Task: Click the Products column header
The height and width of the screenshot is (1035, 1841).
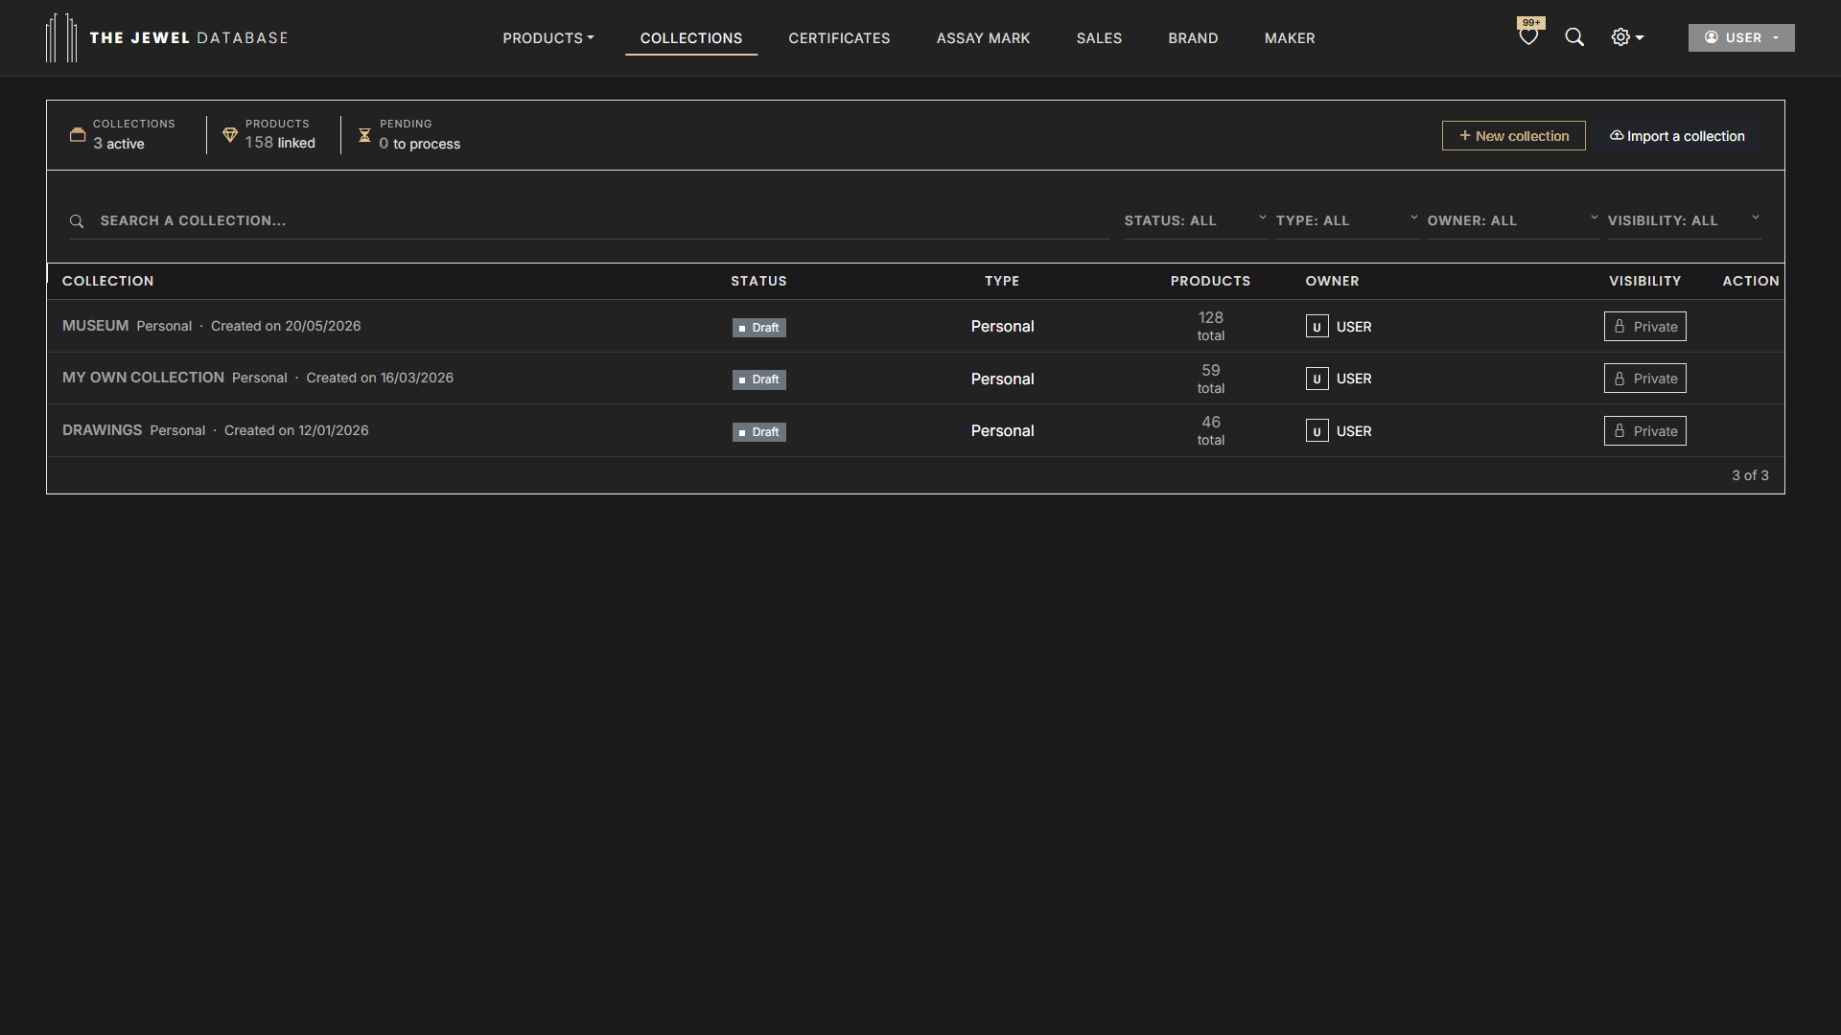Action: click(x=1210, y=281)
